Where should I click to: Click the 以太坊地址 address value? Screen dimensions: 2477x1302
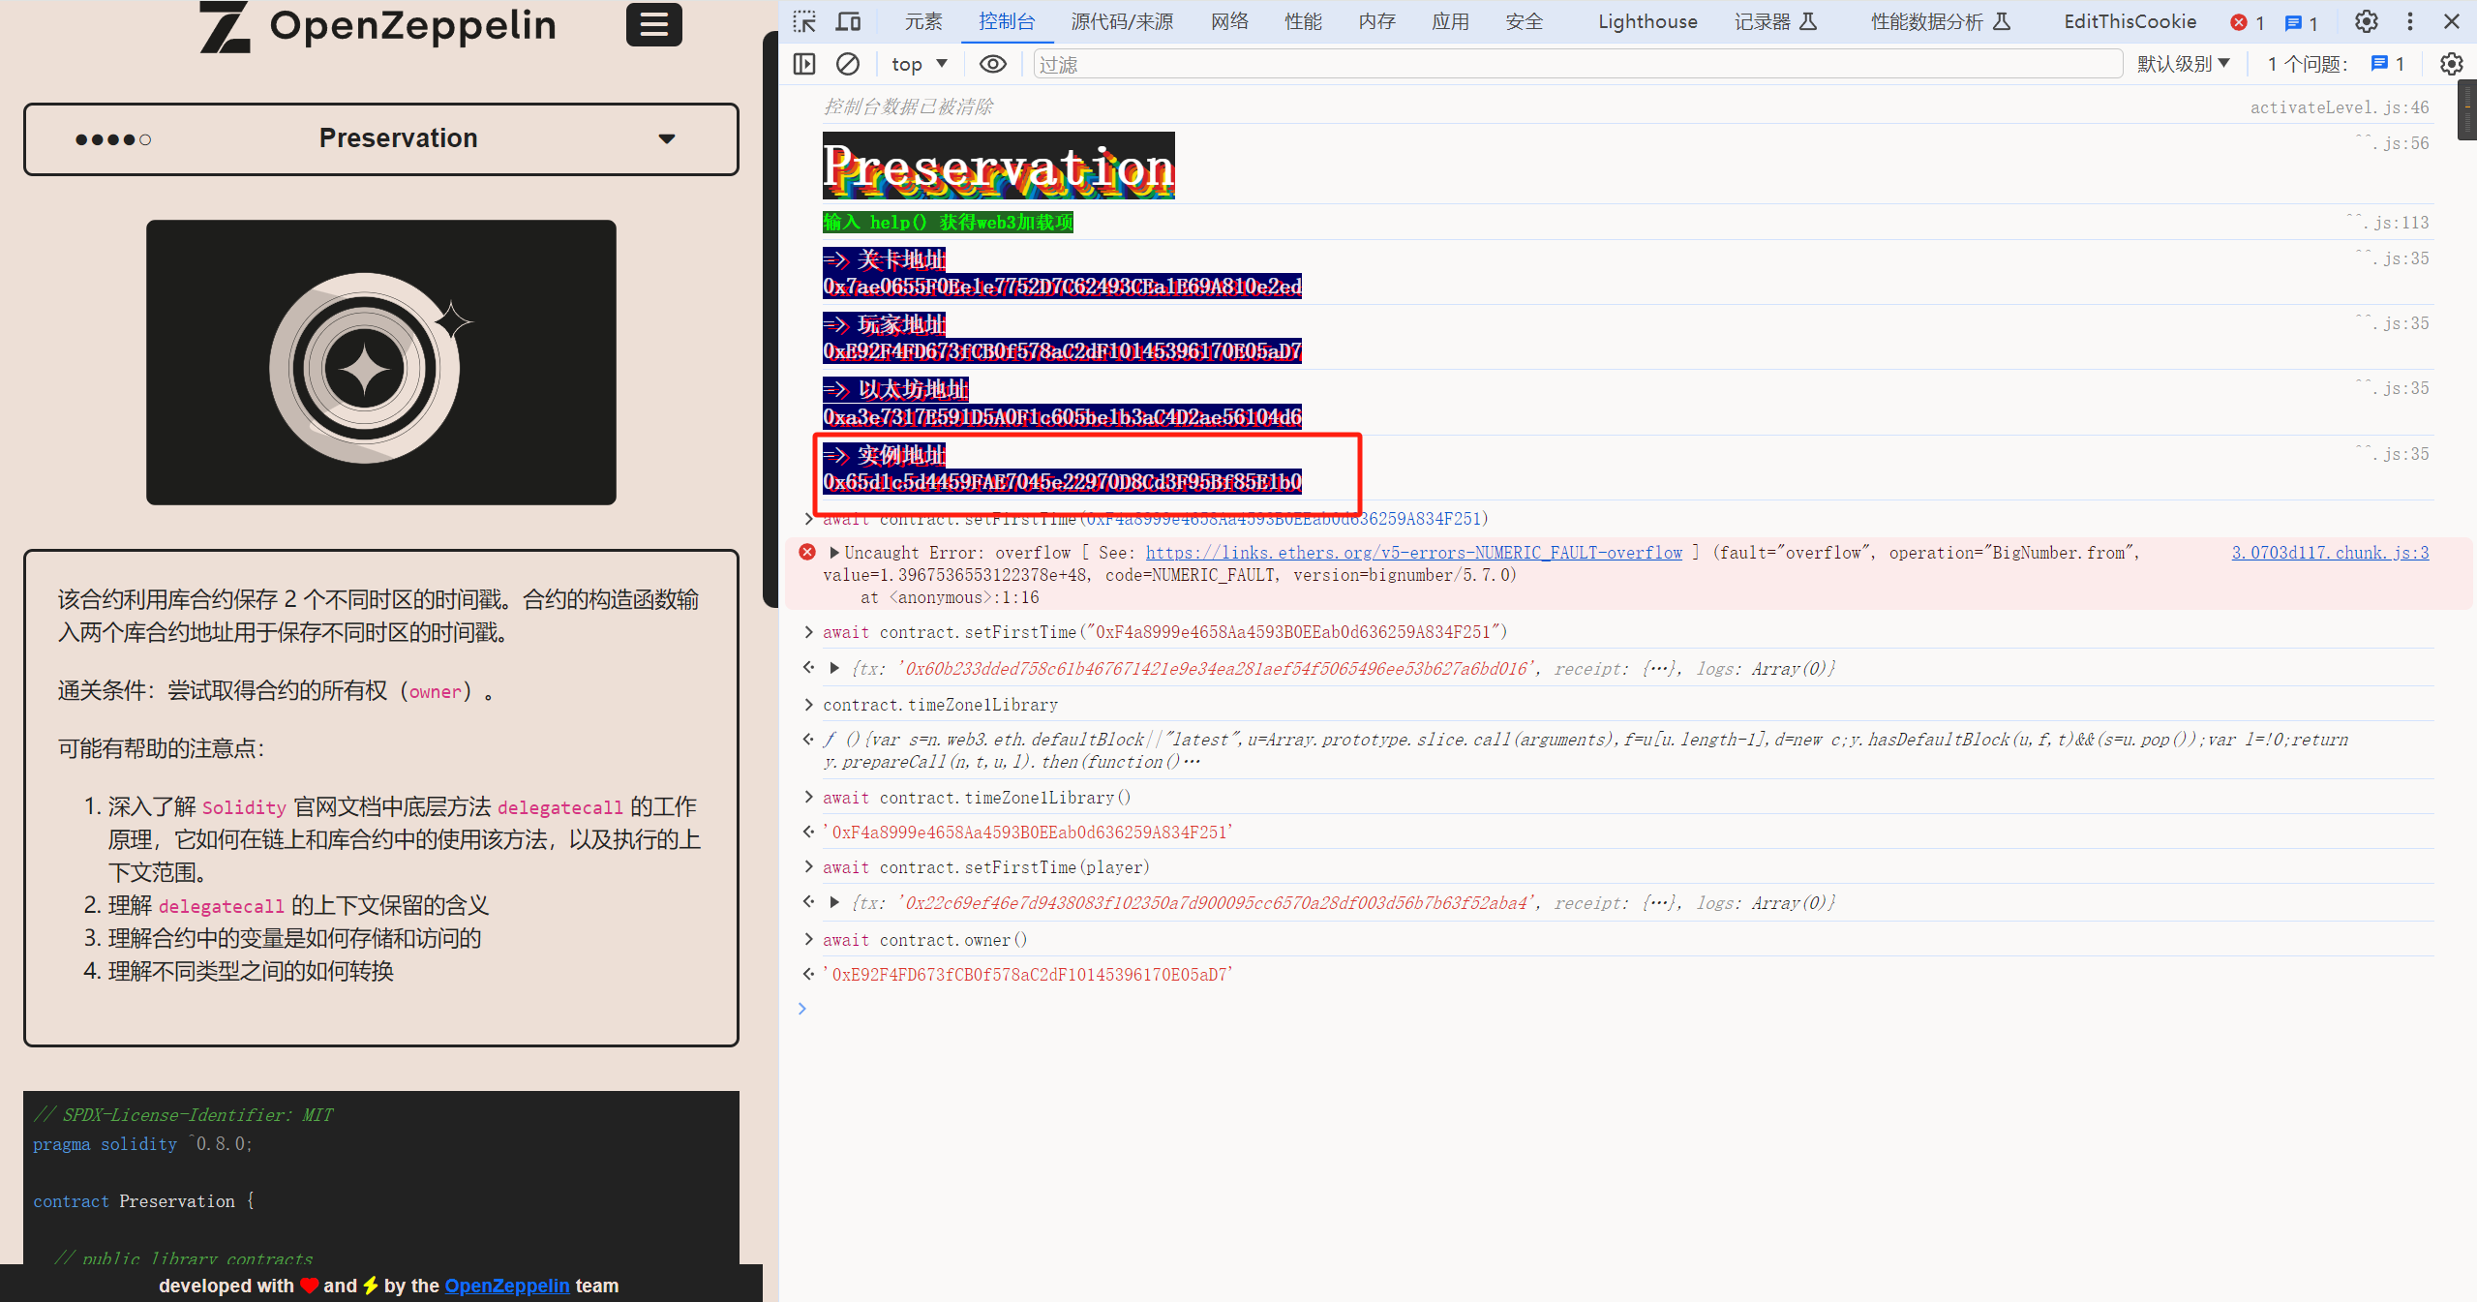coord(1062,417)
